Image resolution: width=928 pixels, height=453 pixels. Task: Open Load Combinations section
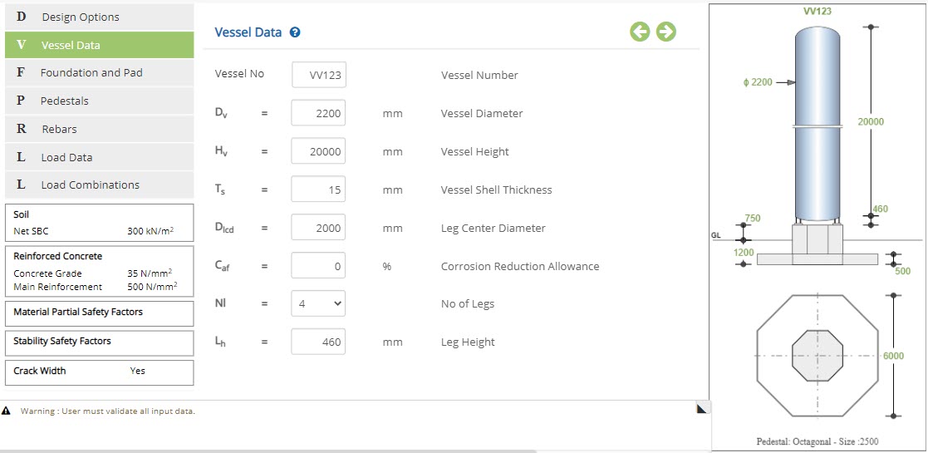[x=100, y=185]
